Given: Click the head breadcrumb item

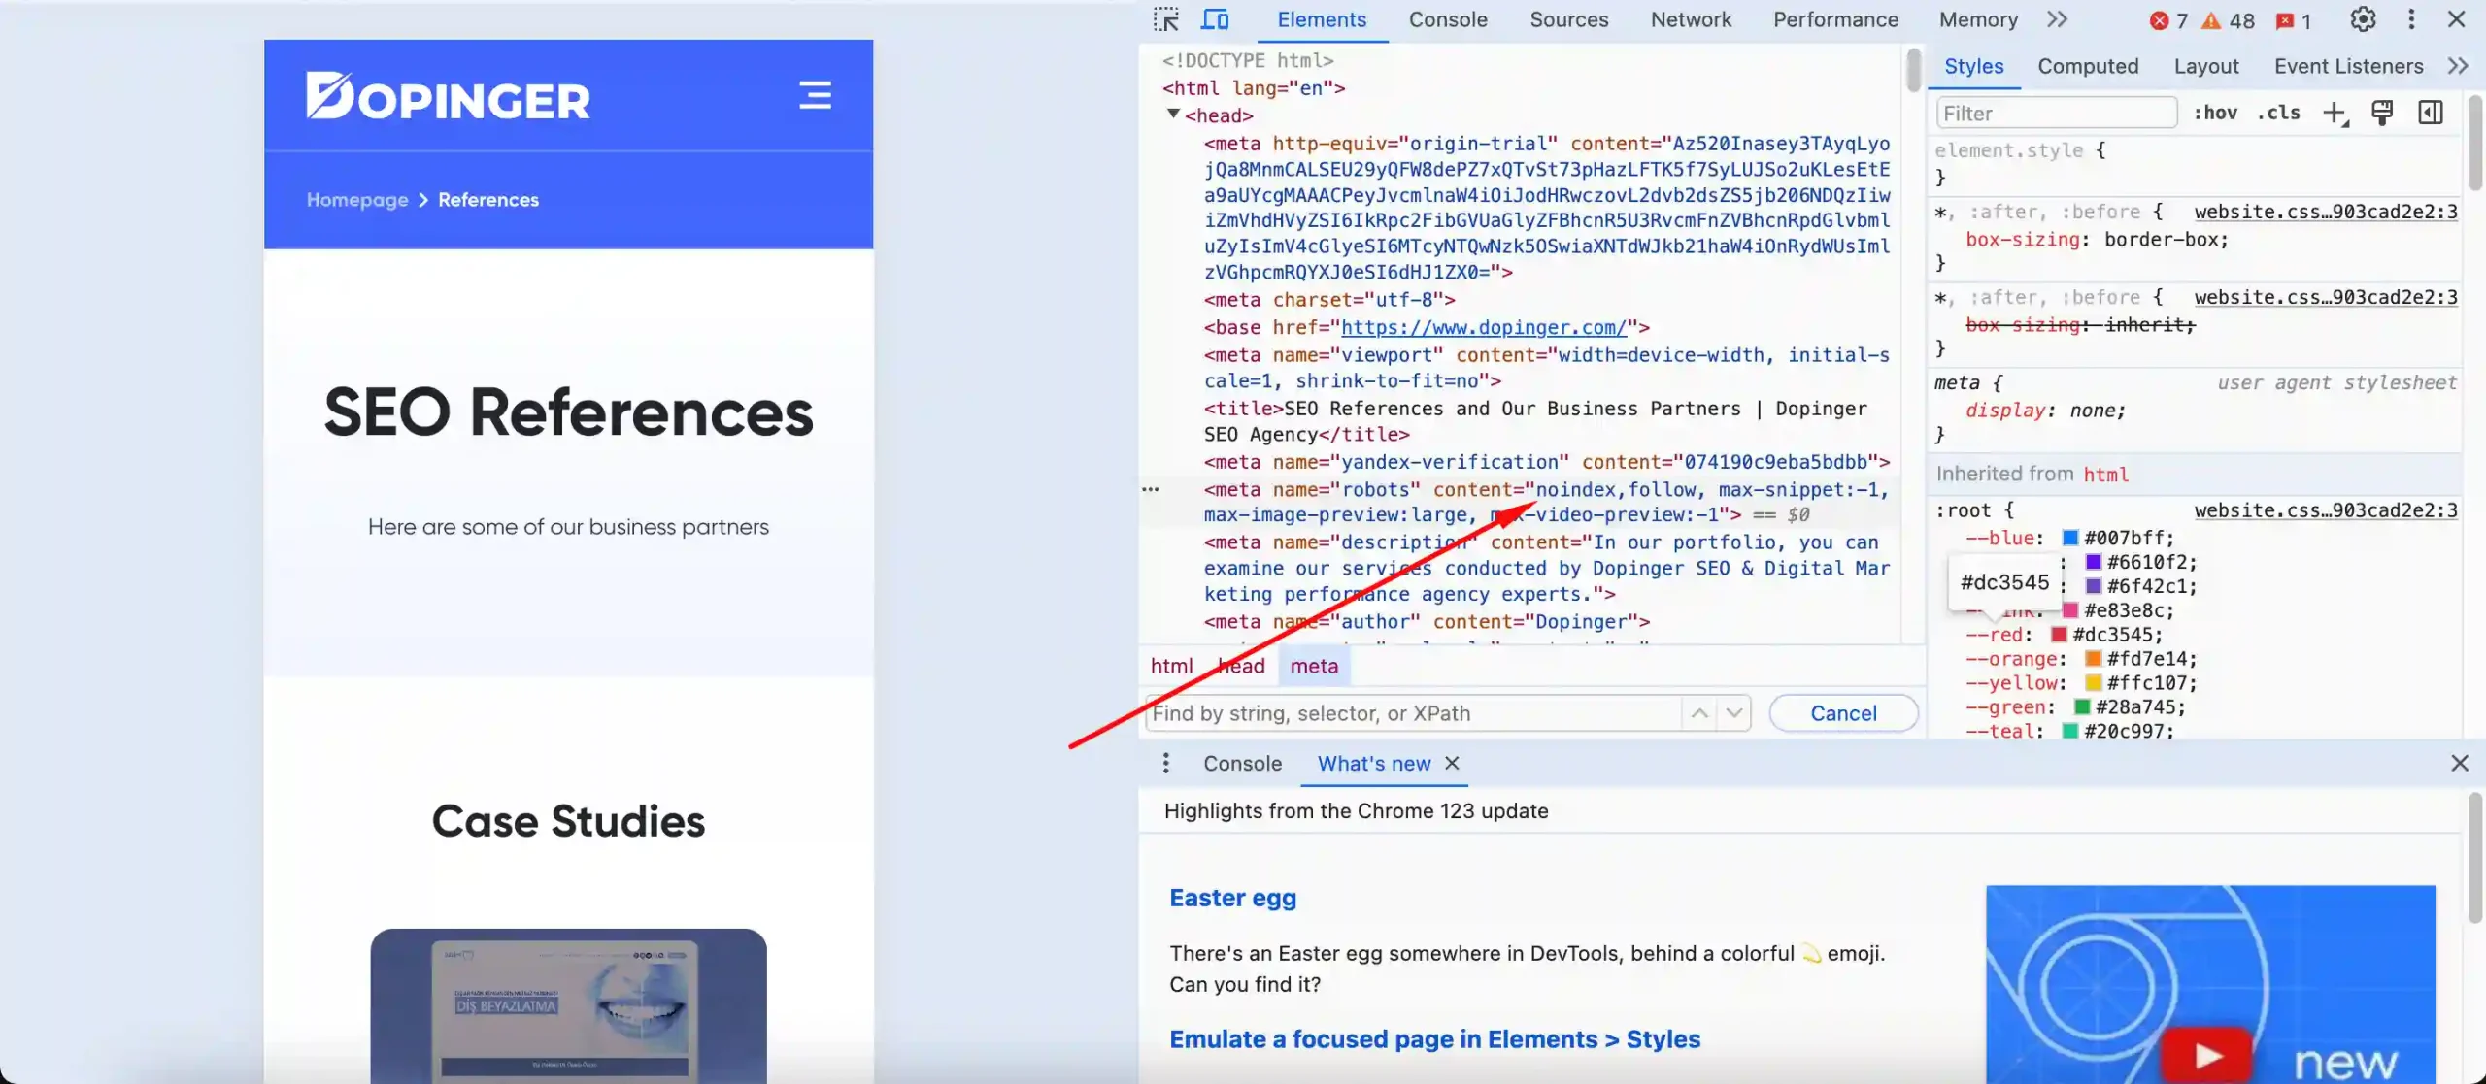Looking at the screenshot, I should point(1241,666).
